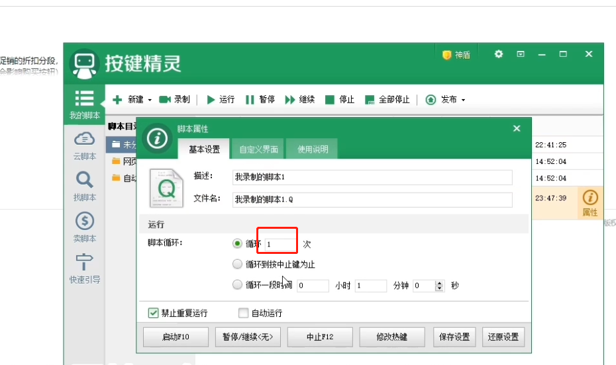Viewport: 616px width, 365px height.
Task: Click the 属性 properties icon
Action: pyautogui.click(x=590, y=203)
